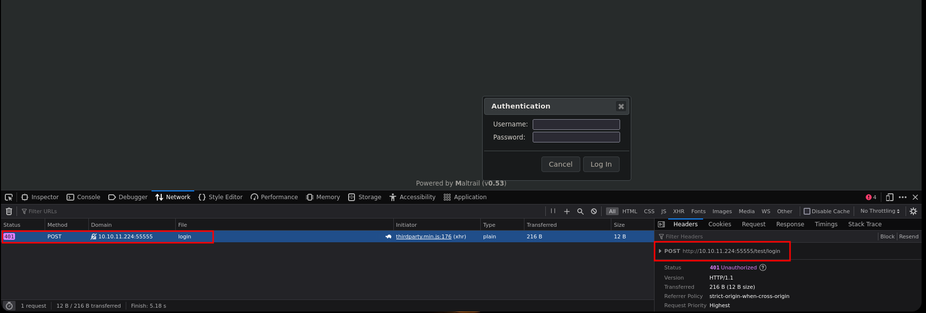Viewport: 926px width, 313px height.
Task: Open the devtools three-dot menu
Action: [903, 197]
